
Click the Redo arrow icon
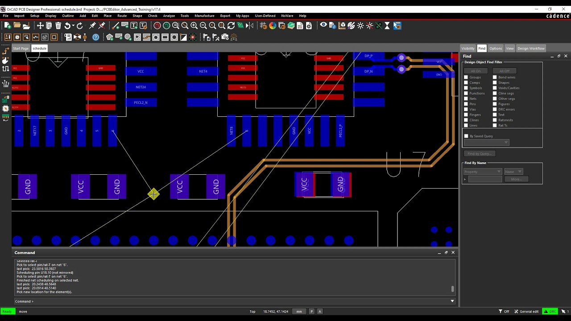[x=79, y=25]
